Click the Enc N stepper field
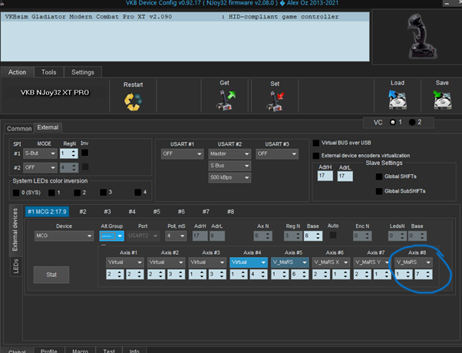462x353 pixels. [x=362, y=236]
